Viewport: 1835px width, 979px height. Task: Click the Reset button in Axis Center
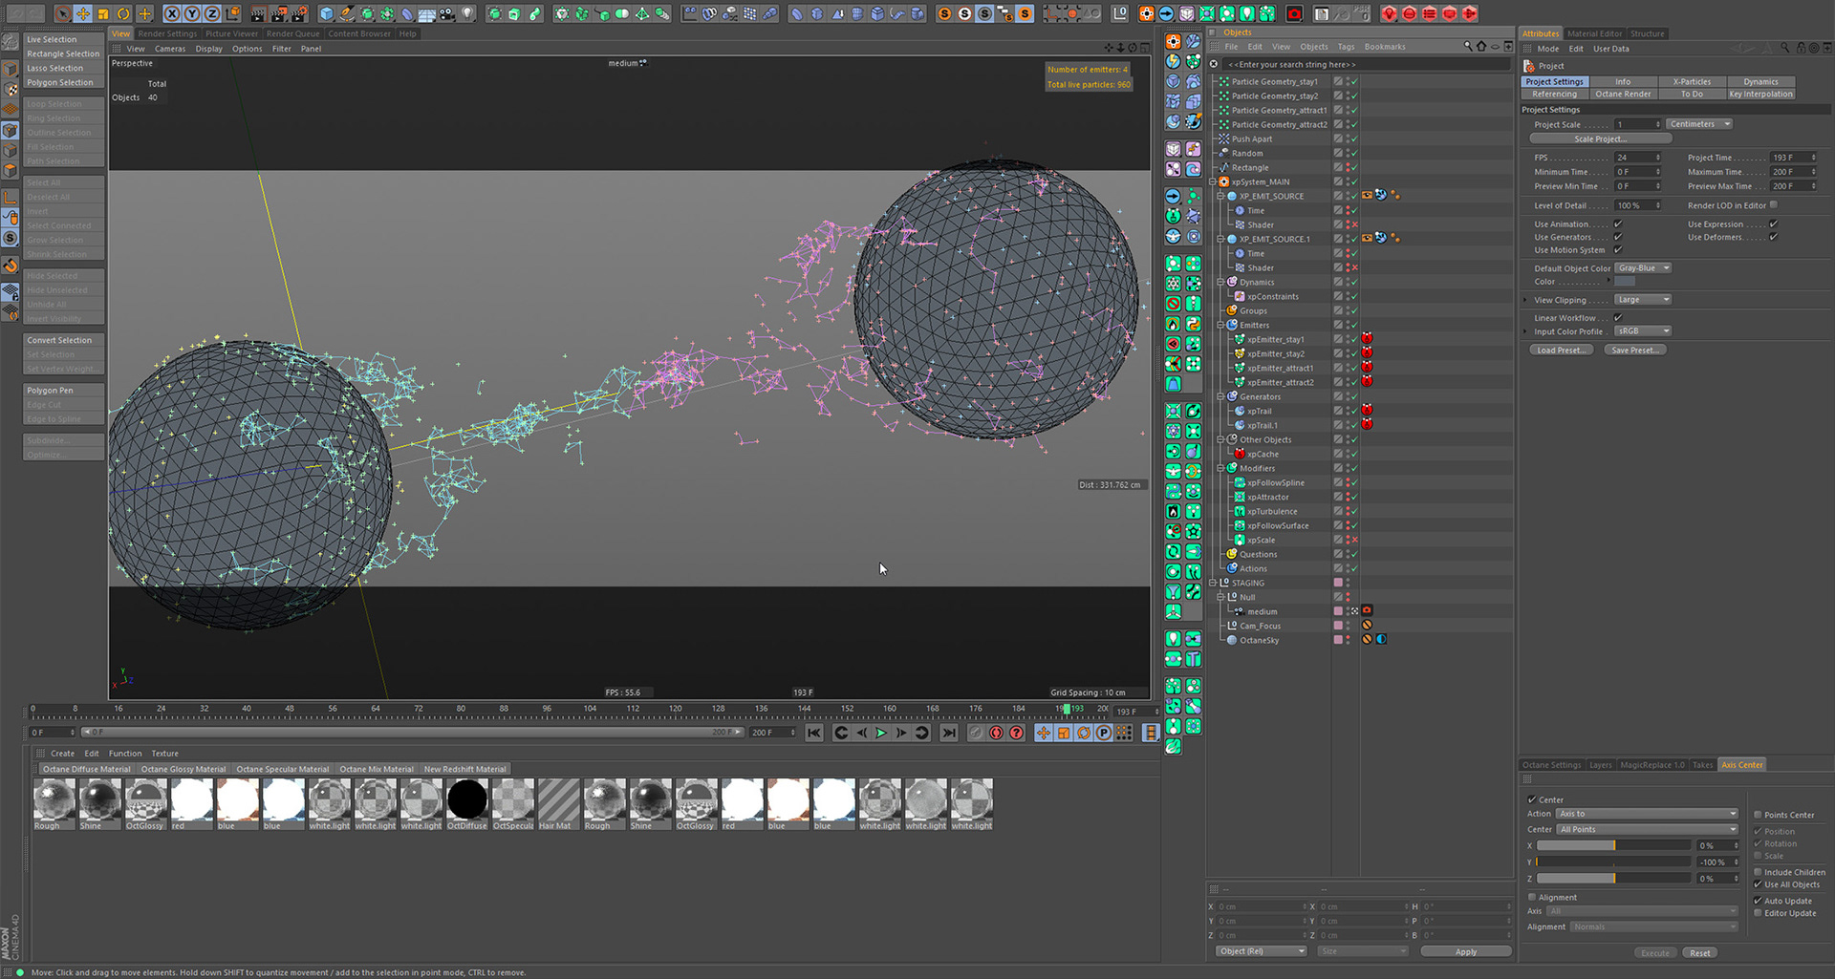[x=1699, y=952]
